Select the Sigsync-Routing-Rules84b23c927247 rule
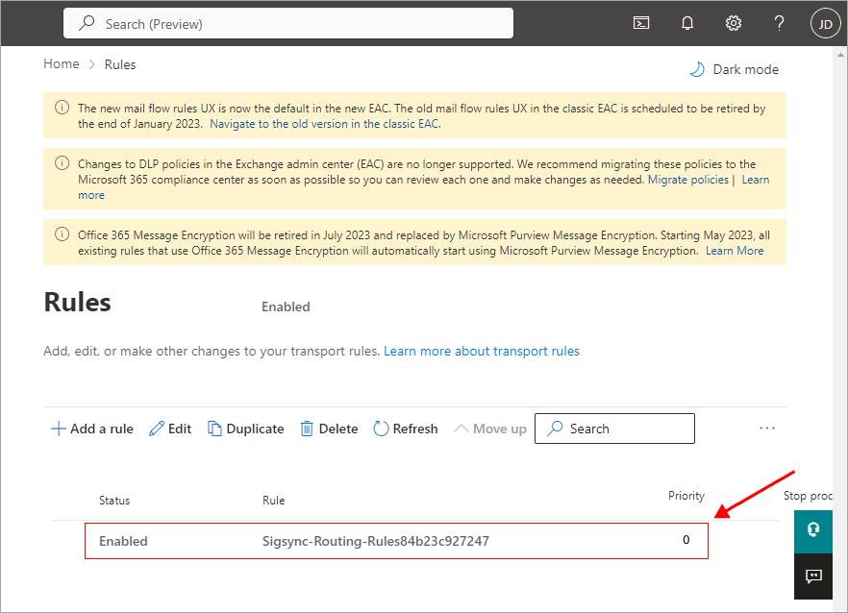 pyautogui.click(x=376, y=541)
